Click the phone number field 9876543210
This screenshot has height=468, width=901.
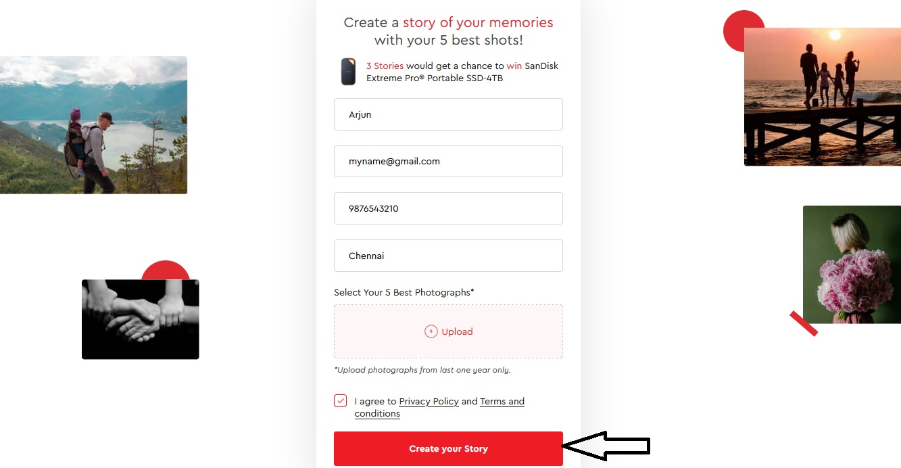tap(448, 208)
